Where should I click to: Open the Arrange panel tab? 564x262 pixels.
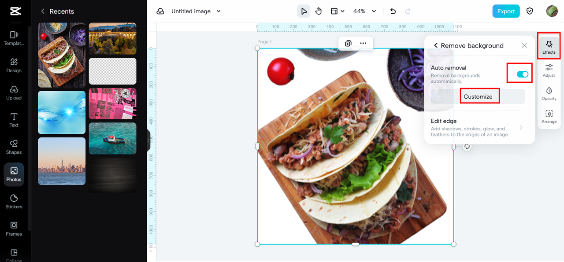pos(549,117)
